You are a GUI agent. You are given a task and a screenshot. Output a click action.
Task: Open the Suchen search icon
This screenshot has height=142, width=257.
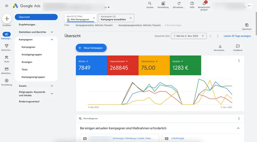click(x=150, y=3)
